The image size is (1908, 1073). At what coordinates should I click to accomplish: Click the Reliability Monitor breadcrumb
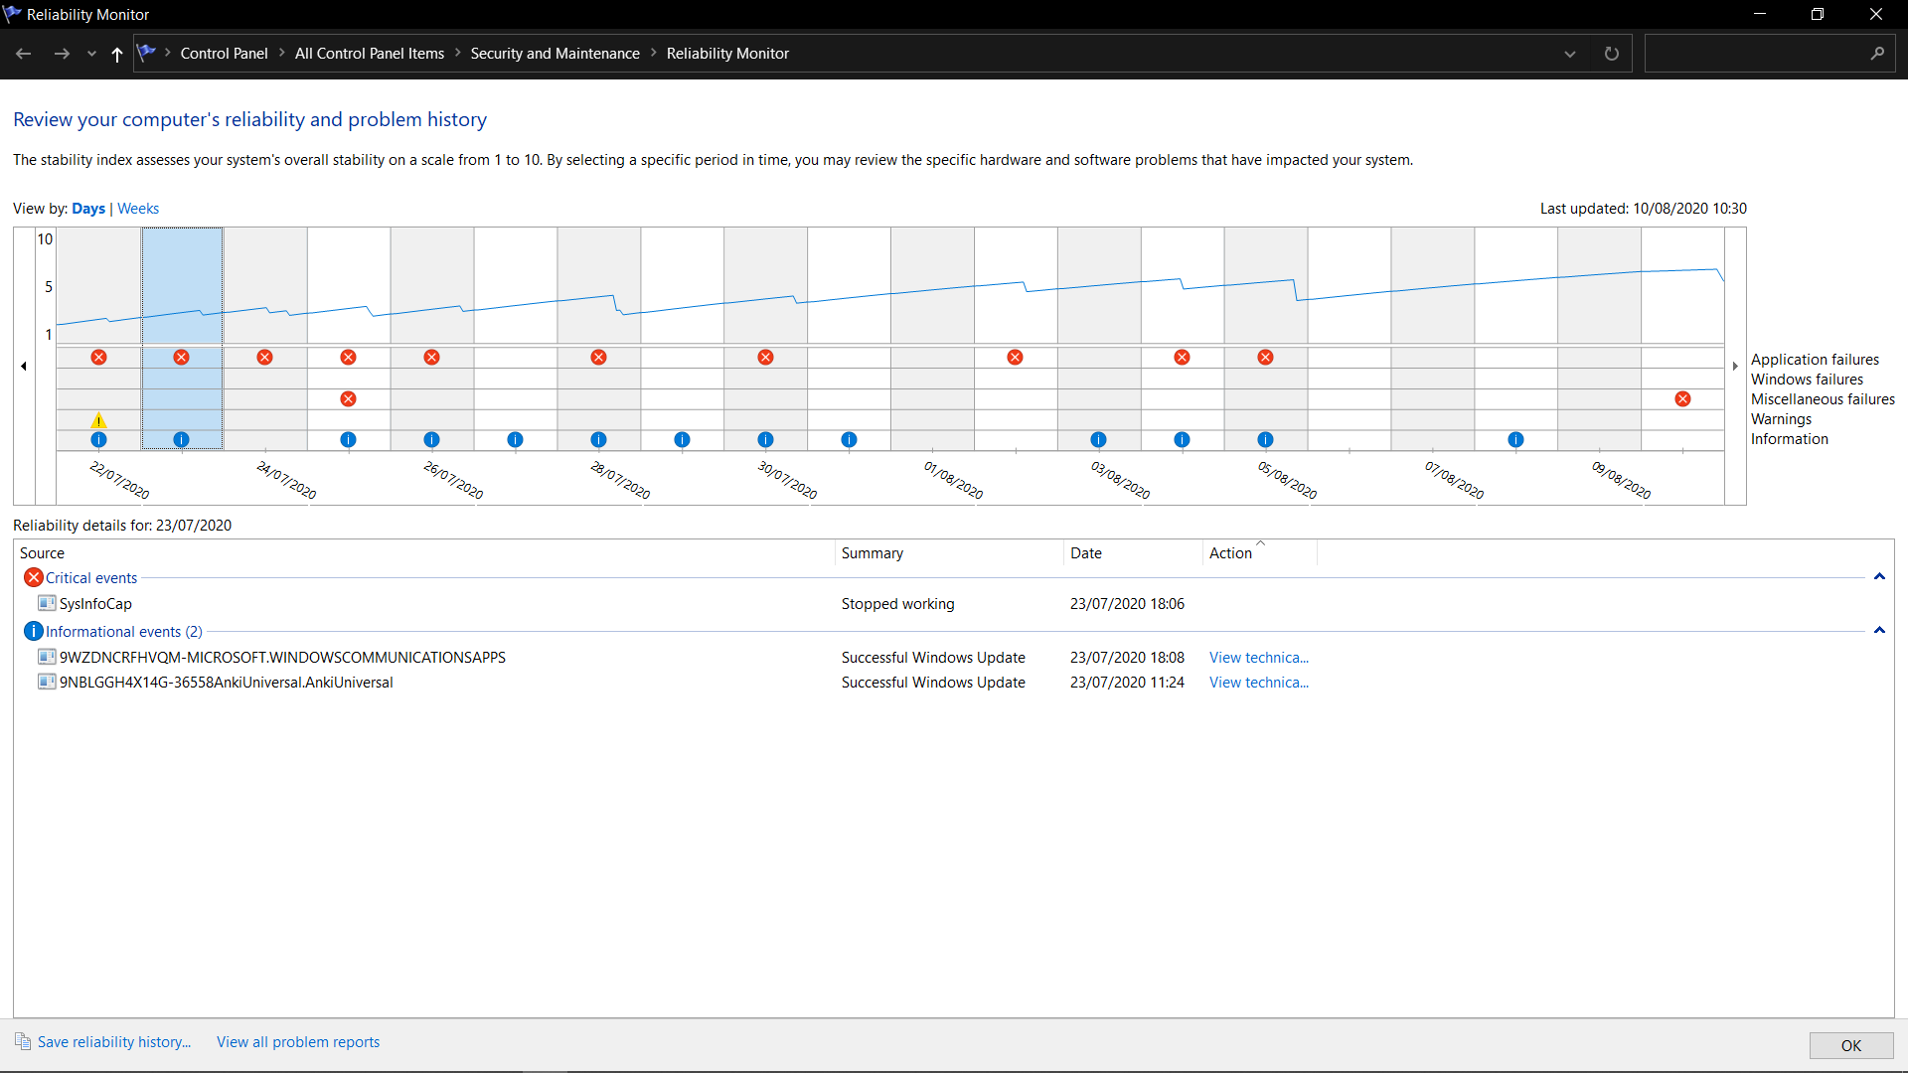727,54
